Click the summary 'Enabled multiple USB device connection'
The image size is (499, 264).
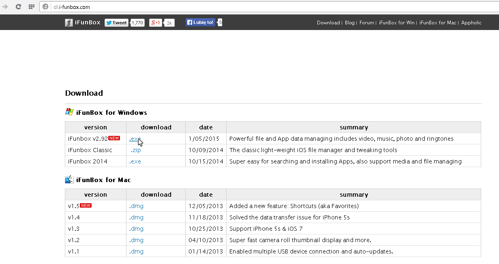(311, 251)
